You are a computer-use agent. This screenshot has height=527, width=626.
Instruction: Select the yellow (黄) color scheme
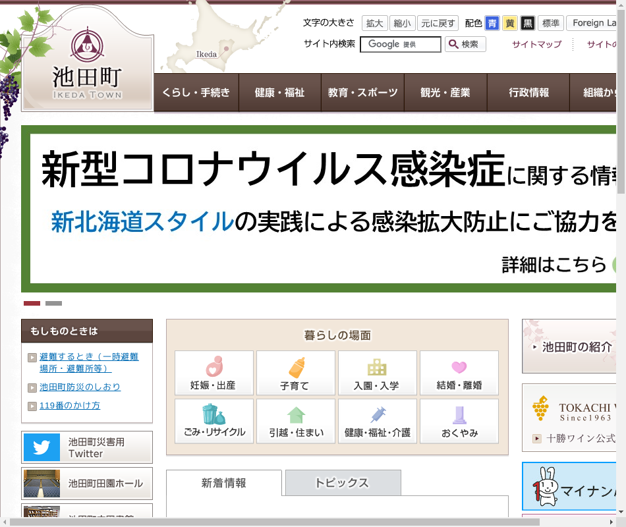tap(509, 23)
